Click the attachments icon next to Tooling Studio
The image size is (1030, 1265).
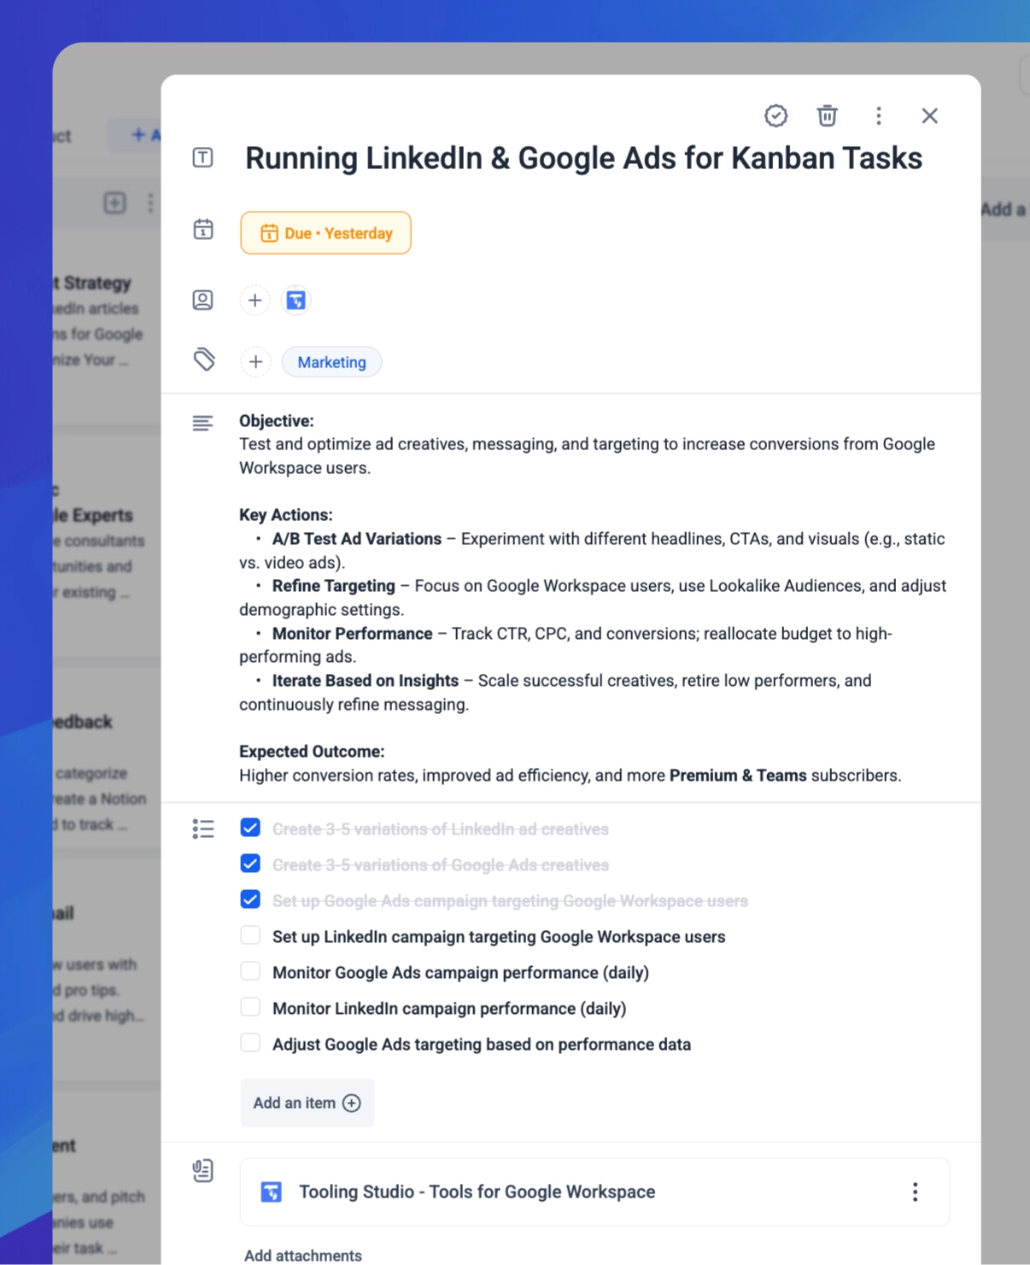[202, 1170]
